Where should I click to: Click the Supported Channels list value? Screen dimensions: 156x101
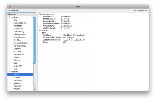coord(74,40)
